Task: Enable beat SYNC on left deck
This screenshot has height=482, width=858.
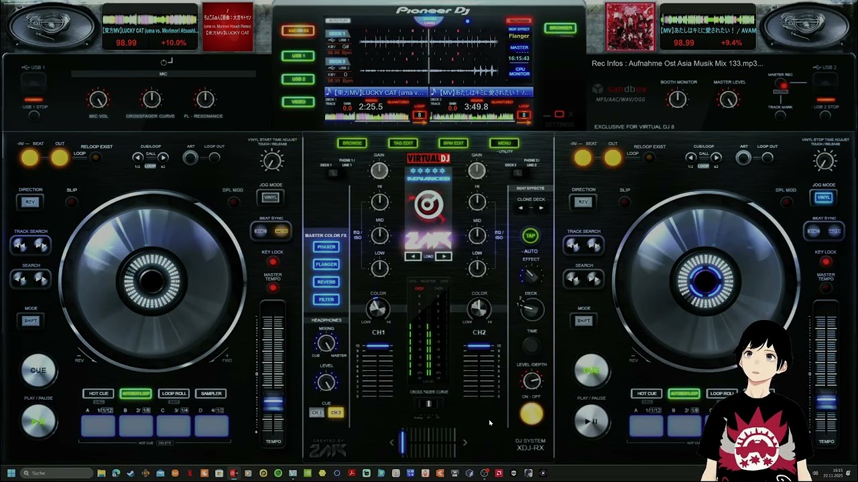Action: point(261,231)
